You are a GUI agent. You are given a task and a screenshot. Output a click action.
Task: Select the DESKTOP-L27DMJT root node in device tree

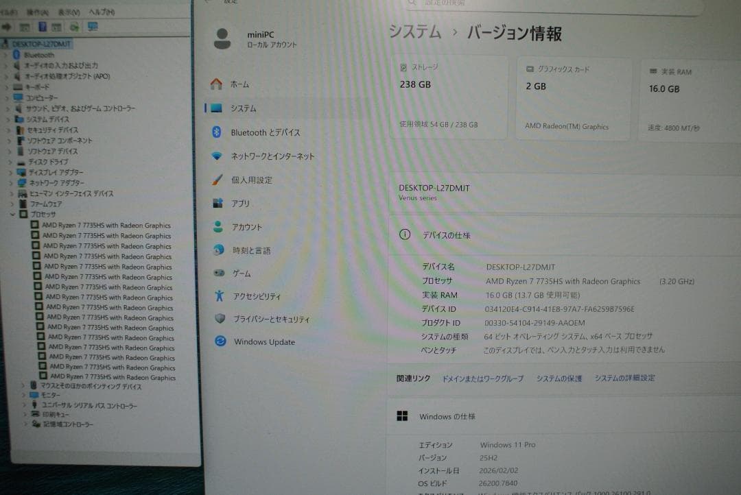pyautogui.click(x=40, y=44)
